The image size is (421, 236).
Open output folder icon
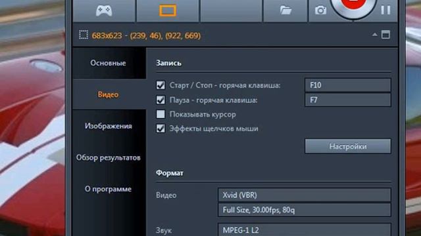coord(285,10)
